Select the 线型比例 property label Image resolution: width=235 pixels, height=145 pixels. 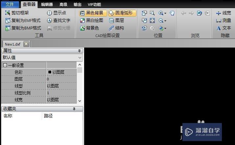[x=22, y=93]
